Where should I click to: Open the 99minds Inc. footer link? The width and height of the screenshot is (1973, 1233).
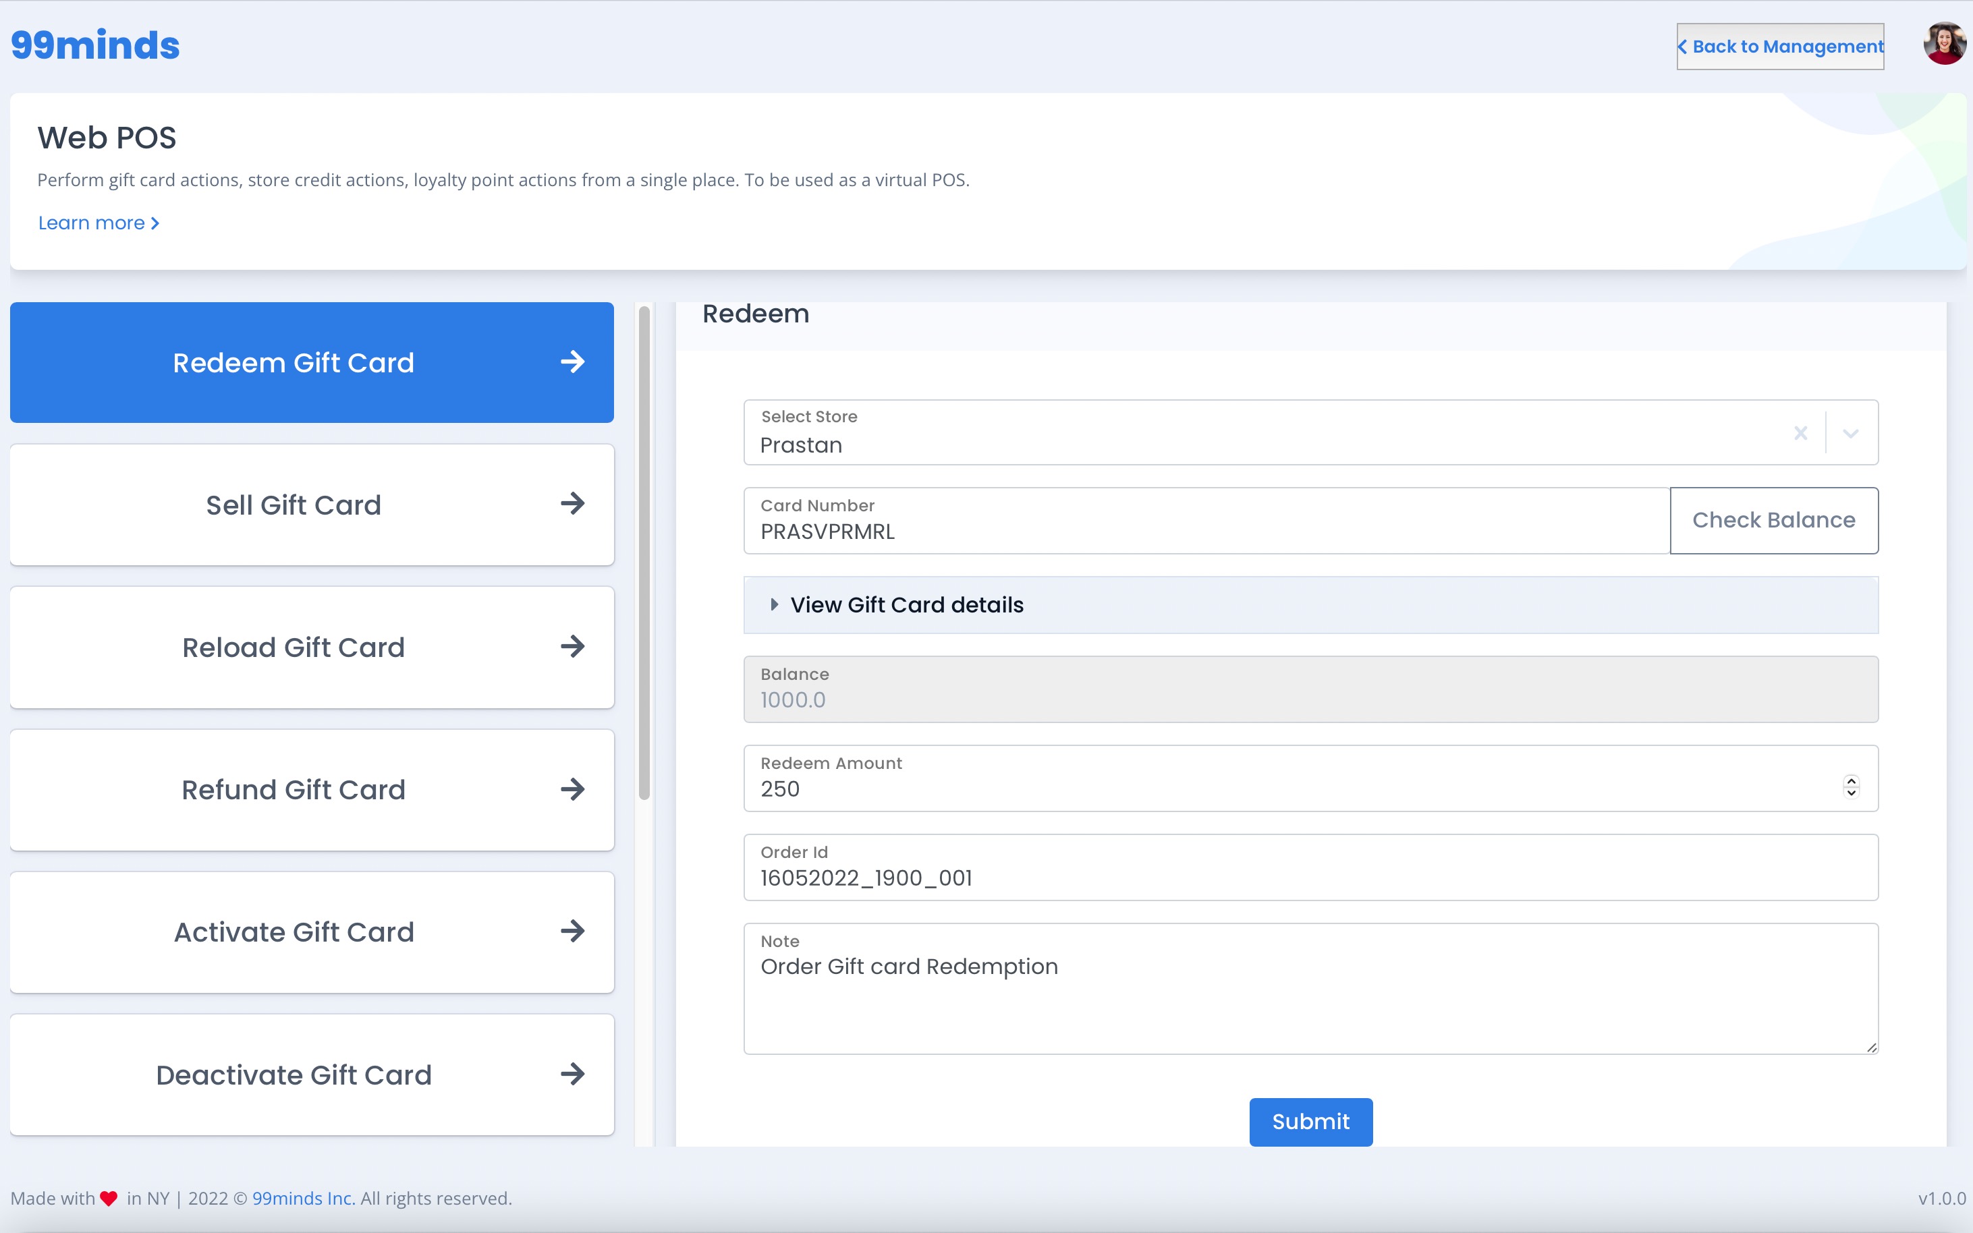(x=304, y=1198)
